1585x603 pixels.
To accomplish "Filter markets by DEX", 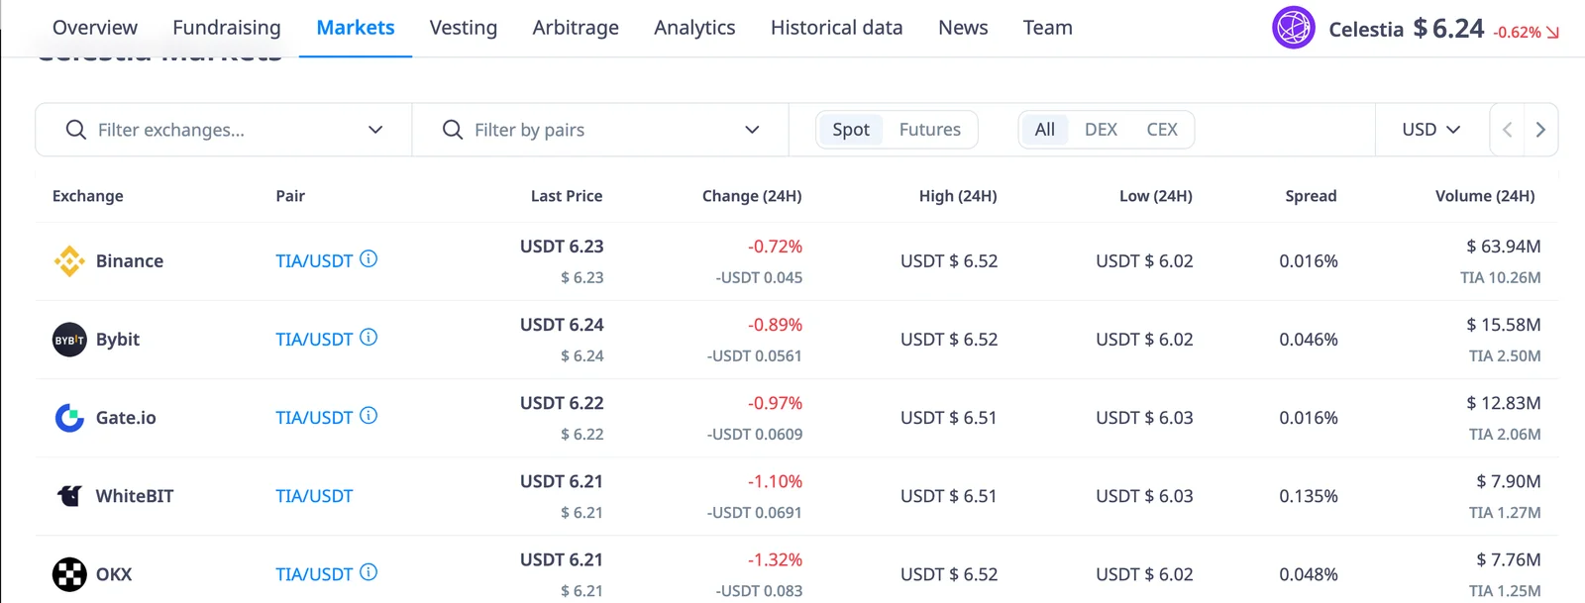I will tap(1101, 130).
